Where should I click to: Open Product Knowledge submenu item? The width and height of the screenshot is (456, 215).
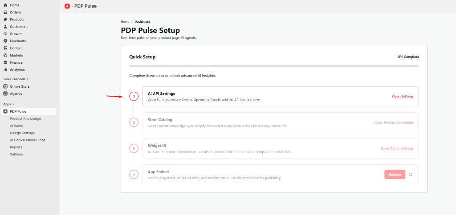point(25,118)
